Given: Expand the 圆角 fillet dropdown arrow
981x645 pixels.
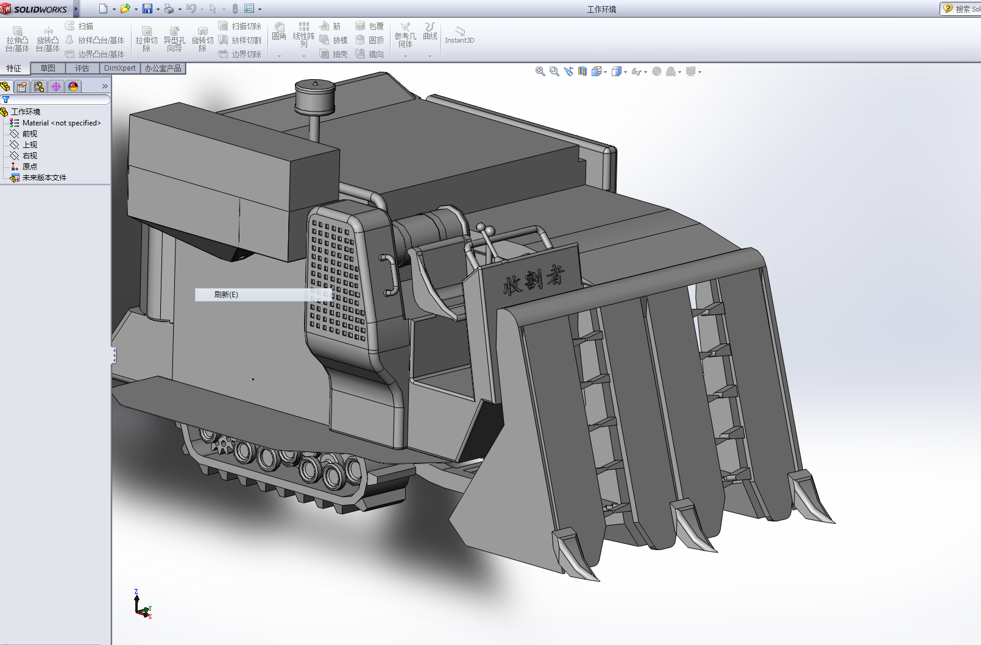Looking at the screenshot, I should (279, 56).
